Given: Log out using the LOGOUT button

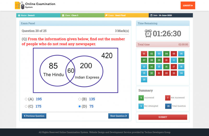Looking at the screenshot, I should (x=188, y=5).
